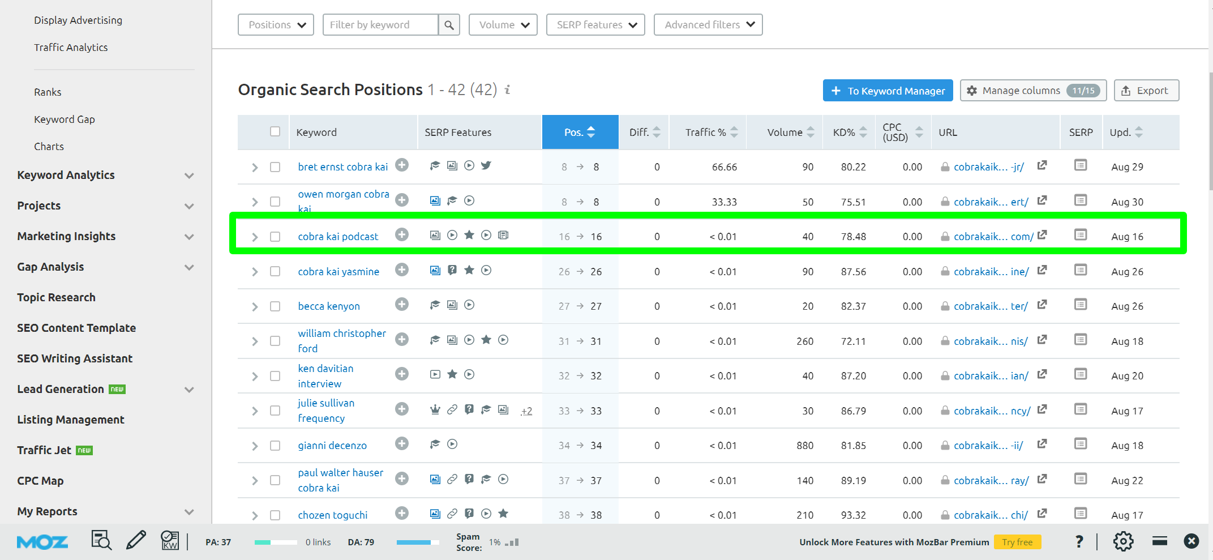Open the 'cobra kai yasmine' keyword link
The image size is (1213, 560).
(x=338, y=272)
